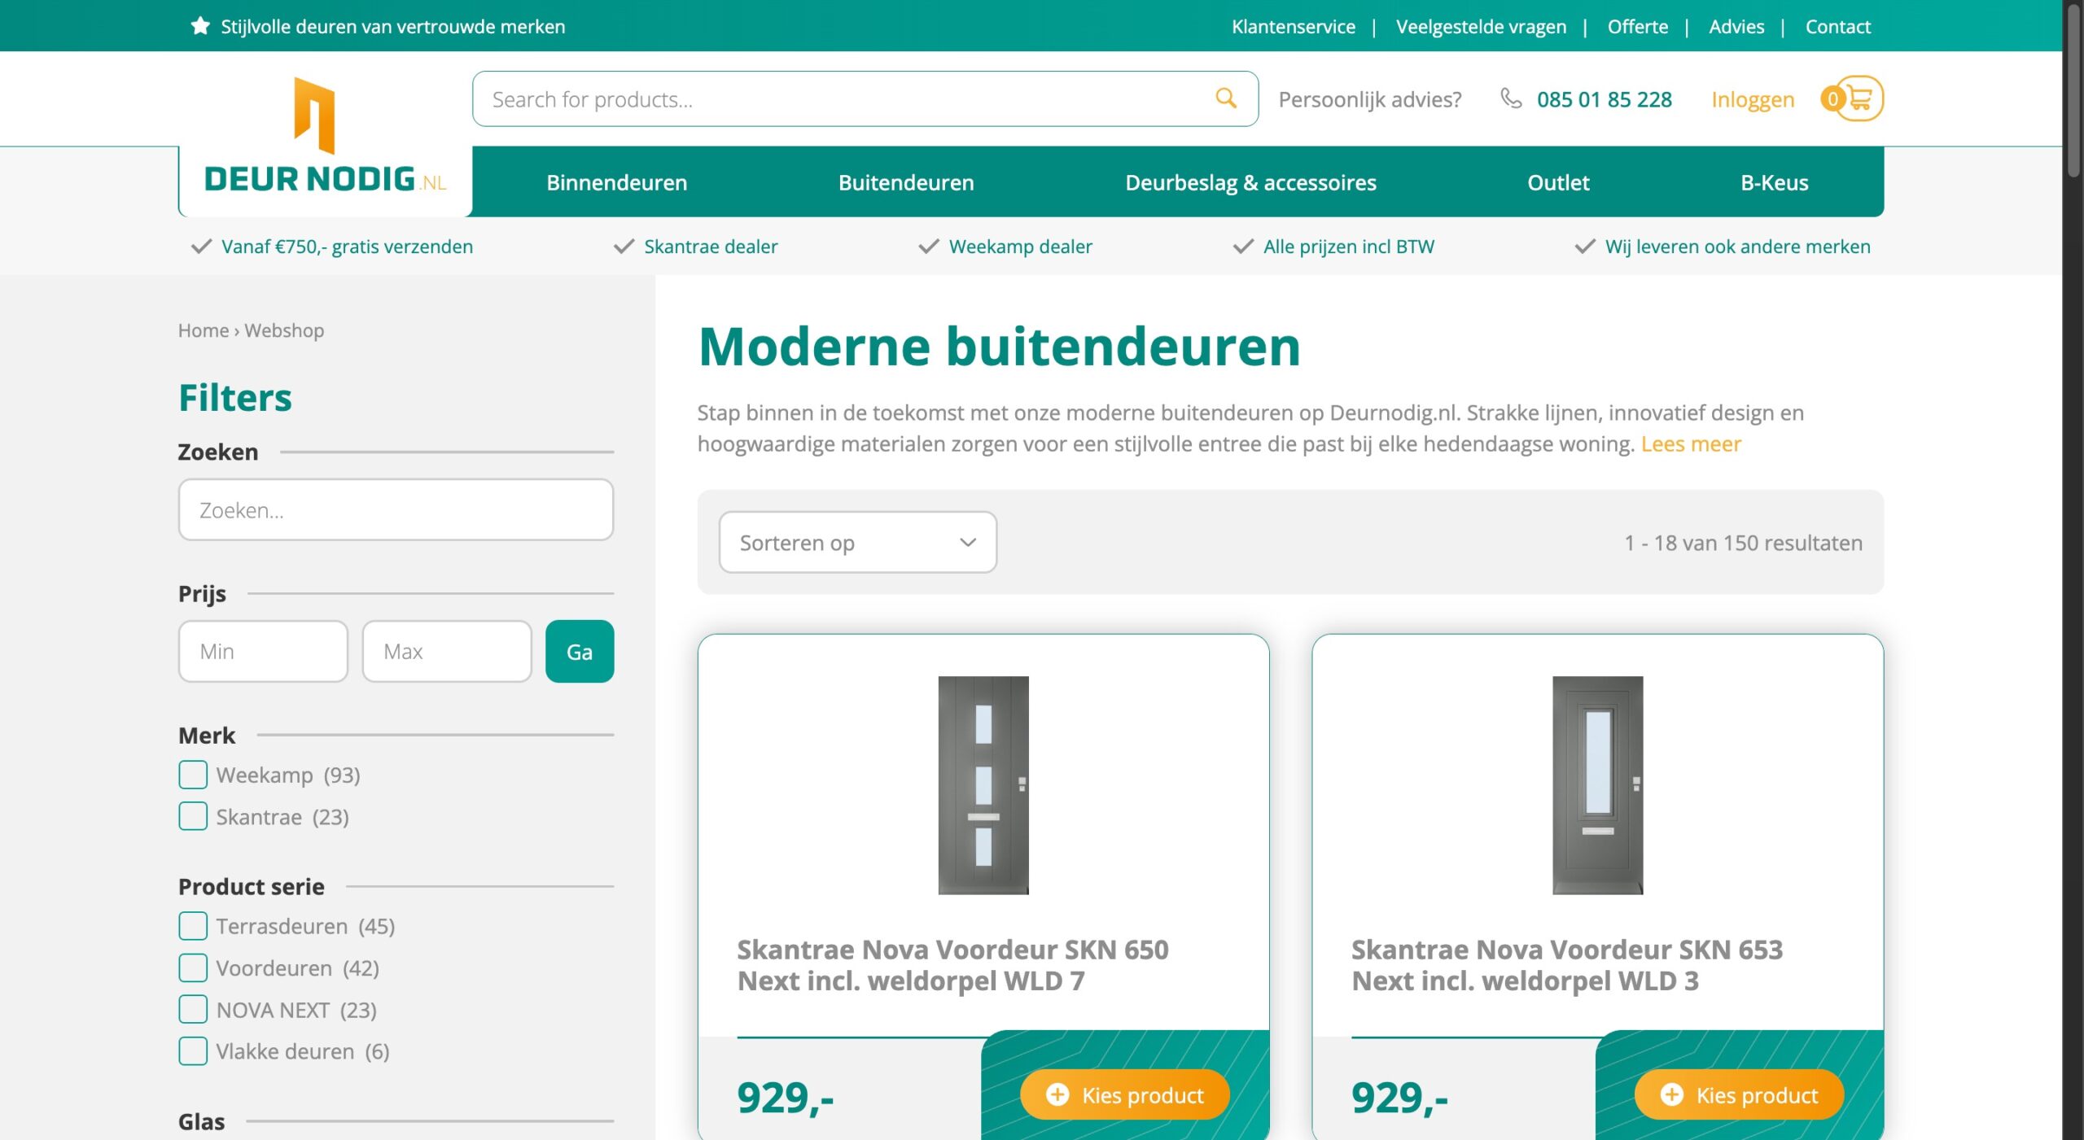Image resolution: width=2084 pixels, height=1140 pixels.
Task: Open the Advies link
Action: 1736,26
